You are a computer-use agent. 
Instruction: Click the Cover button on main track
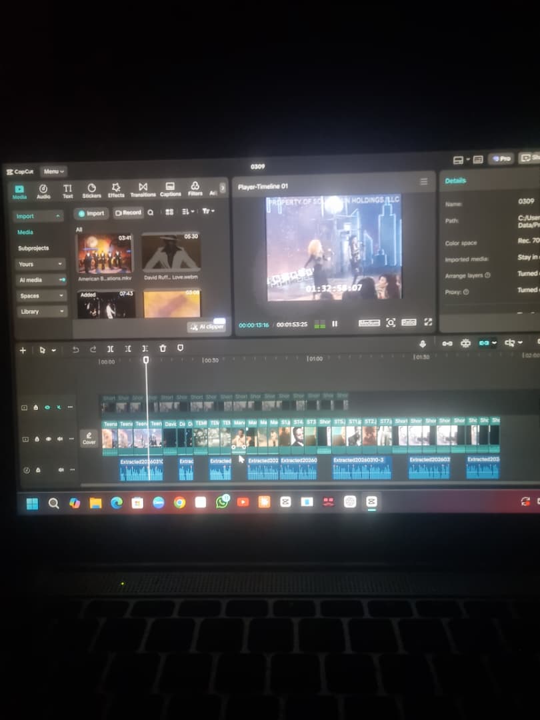tap(89, 439)
